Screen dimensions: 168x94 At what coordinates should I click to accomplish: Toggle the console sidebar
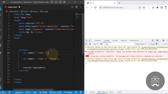point(86,44)
